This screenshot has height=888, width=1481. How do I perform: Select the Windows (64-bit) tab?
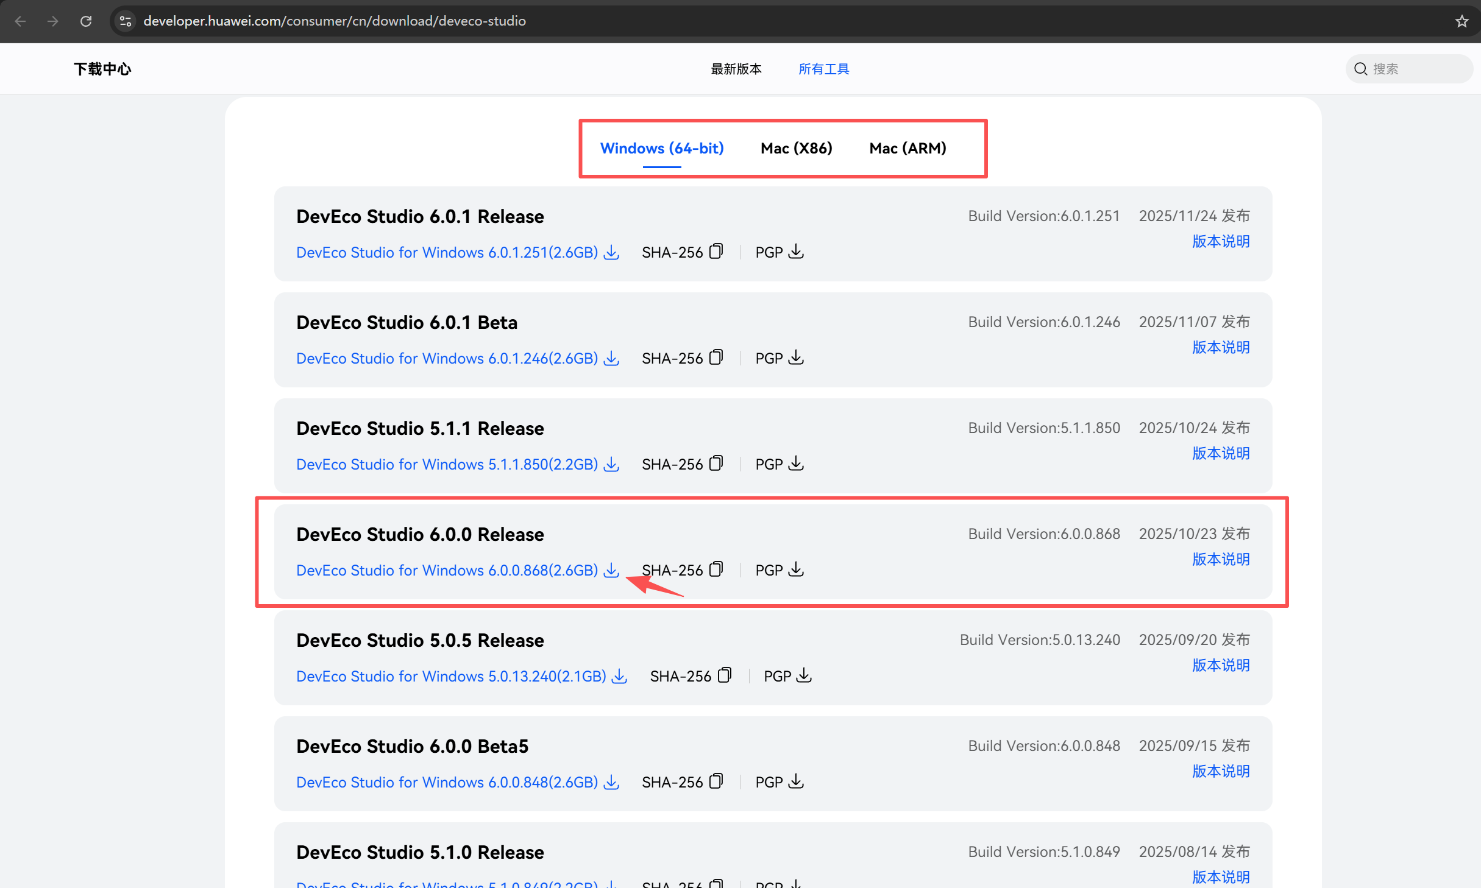point(661,148)
